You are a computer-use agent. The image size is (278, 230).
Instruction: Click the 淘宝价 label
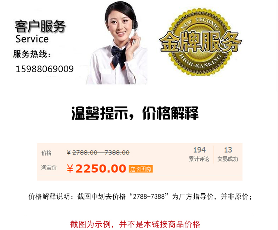[49, 167]
